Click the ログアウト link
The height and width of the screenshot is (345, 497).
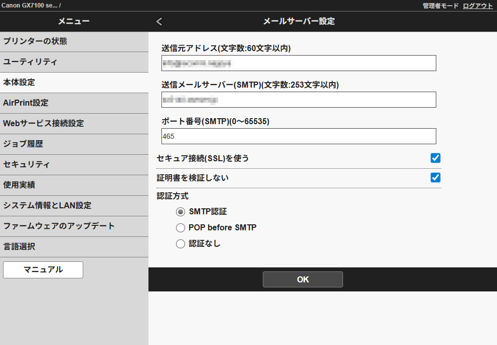point(477,6)
